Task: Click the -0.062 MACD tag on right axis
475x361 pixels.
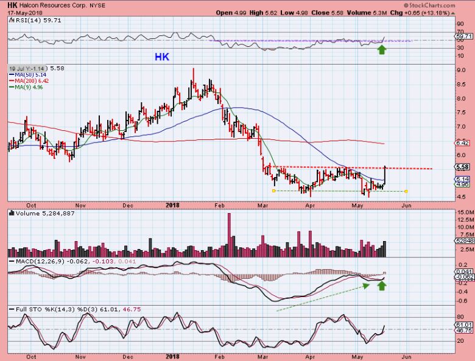Action: pyautogui.click(x=464, y=277)
